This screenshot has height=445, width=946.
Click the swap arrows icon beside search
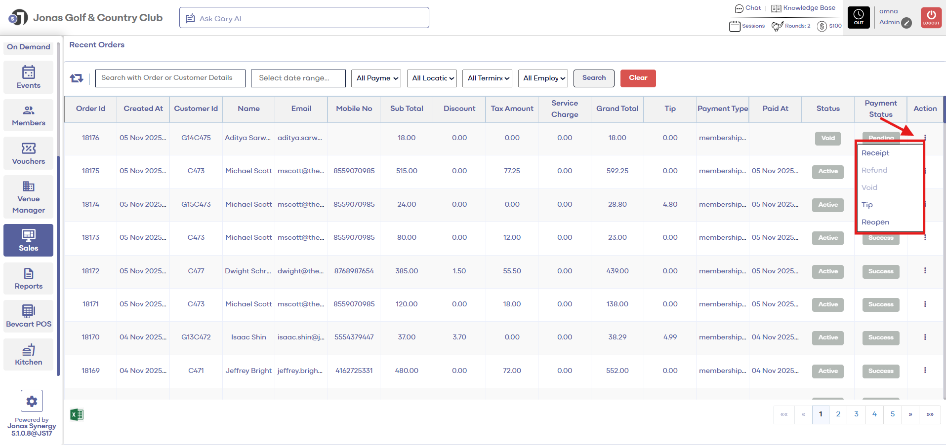click(x=77, y=78)
